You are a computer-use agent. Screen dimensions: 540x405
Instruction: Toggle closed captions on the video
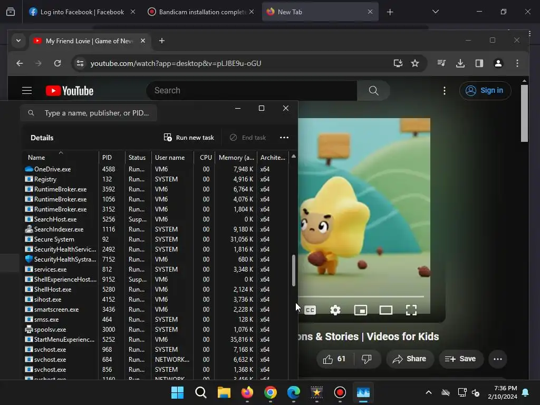click(x=310, y=310)
